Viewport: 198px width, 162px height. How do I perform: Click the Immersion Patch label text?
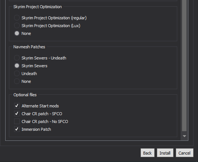click(x=36, y=129)
